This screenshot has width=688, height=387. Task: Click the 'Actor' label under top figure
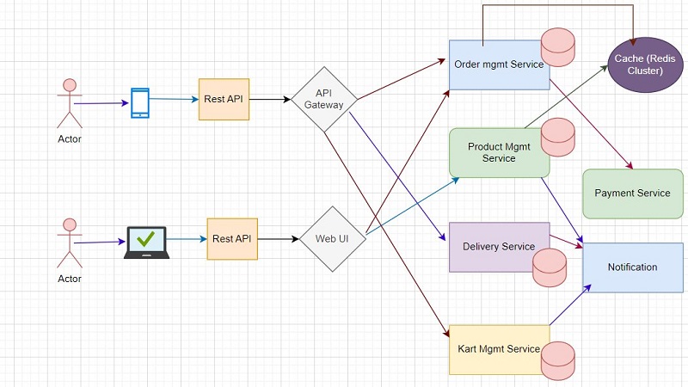click(x=70, y=139)
